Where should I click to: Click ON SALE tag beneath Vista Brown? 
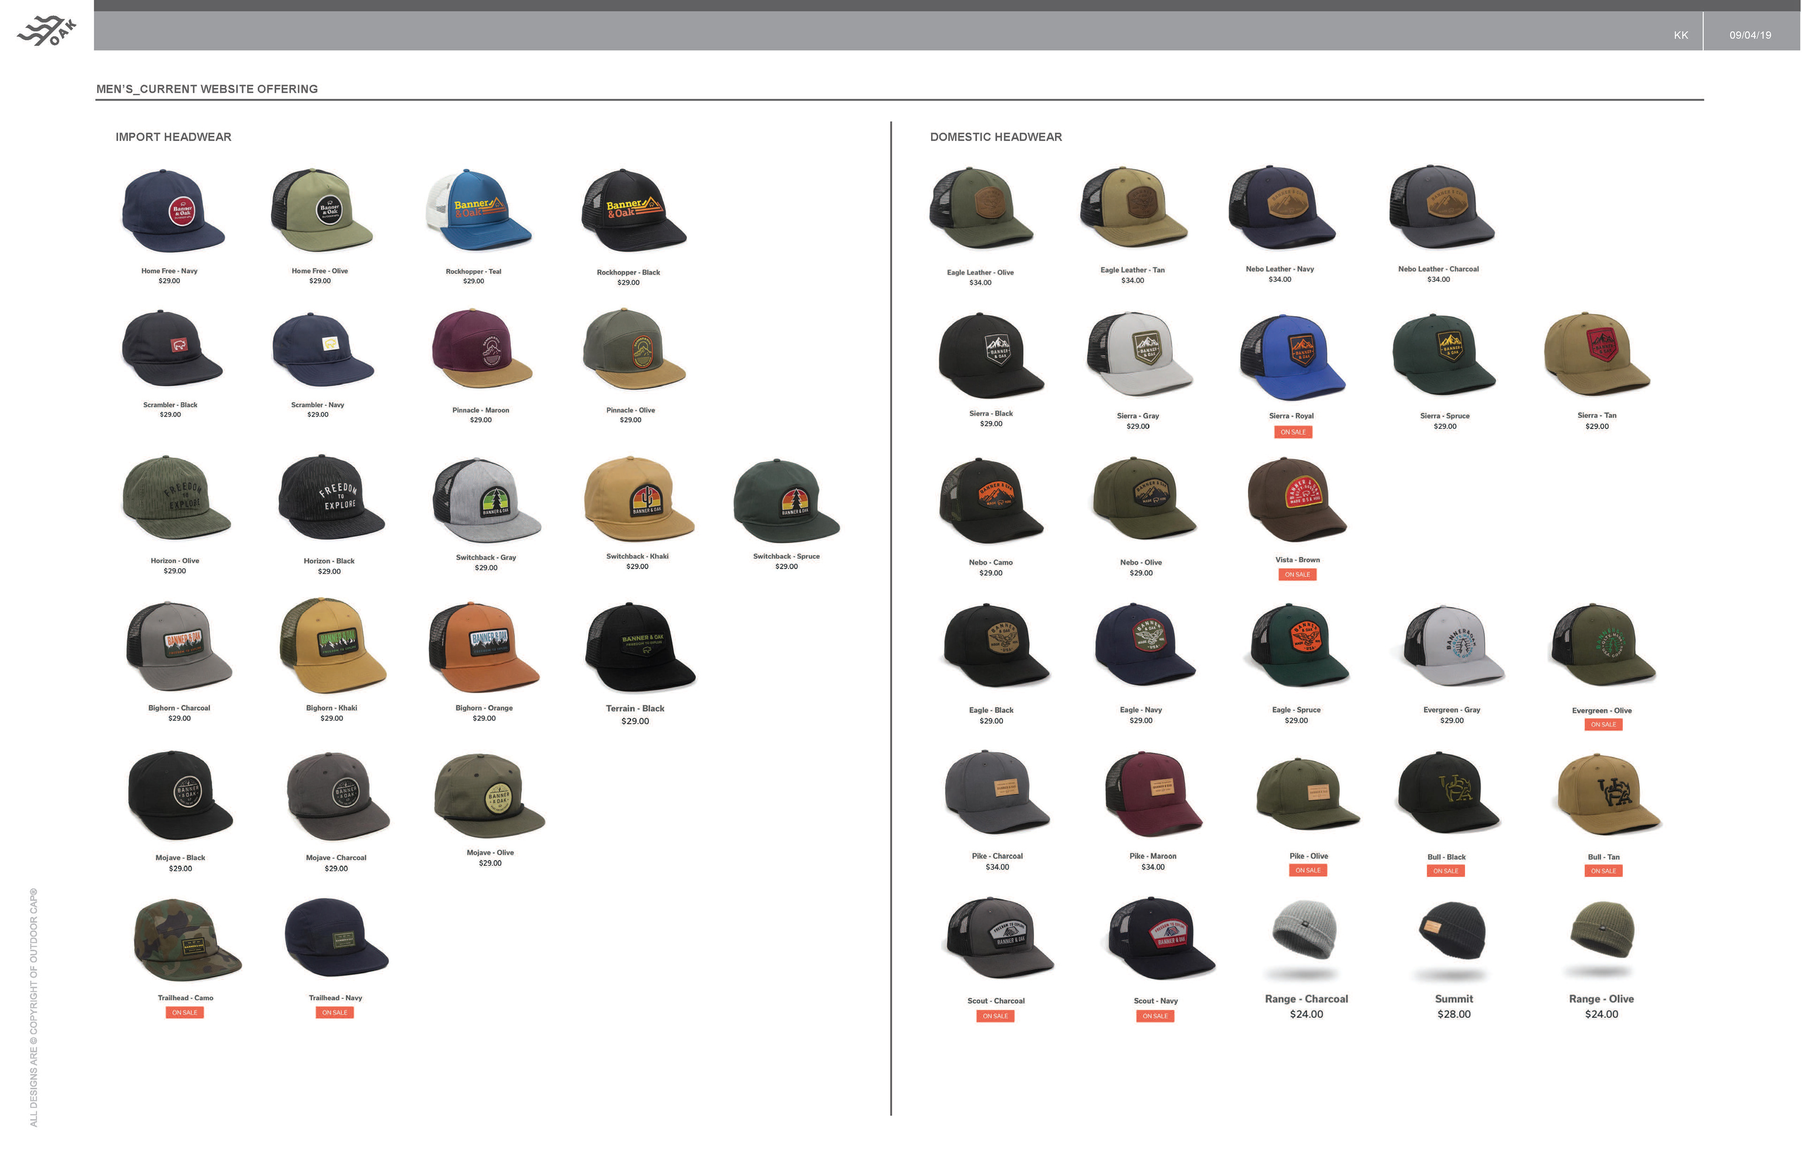(x=1297, y=575)
